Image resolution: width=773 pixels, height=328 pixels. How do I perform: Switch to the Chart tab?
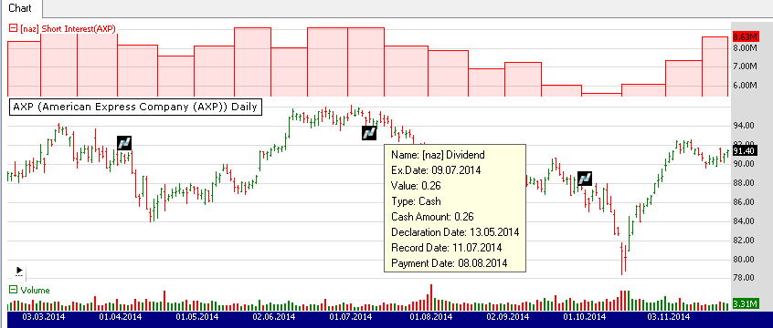coord(20,8)
